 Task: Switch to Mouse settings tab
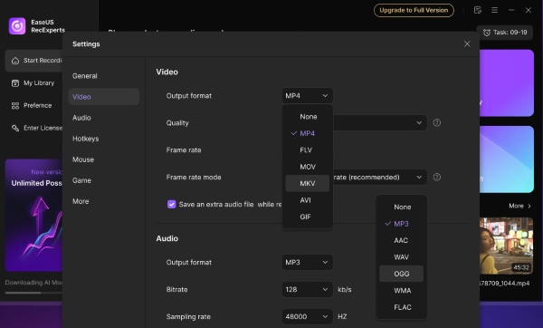pyautogui.click(x=104, y=159)
